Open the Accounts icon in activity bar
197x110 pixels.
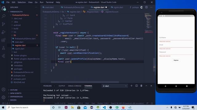[3, 90]
